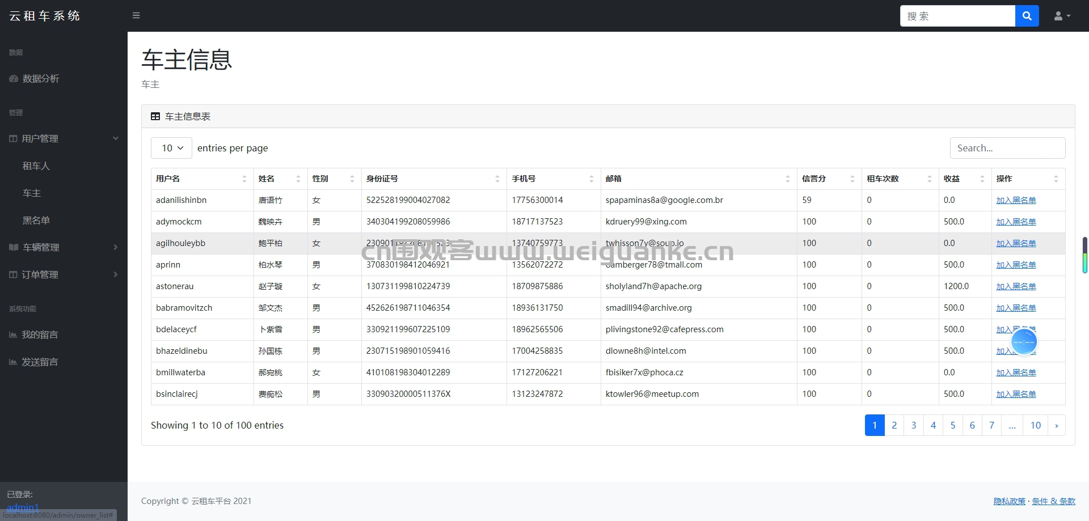Go to pagination page 10
The width and height of the screenshot is (1089, 521).
tap(1036, 425)
